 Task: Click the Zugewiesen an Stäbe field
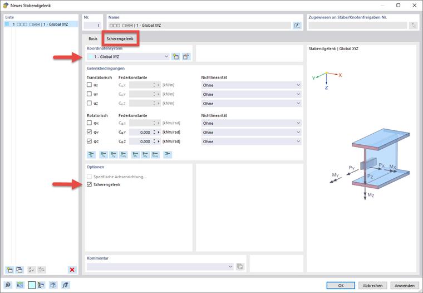tap(358, 26)
